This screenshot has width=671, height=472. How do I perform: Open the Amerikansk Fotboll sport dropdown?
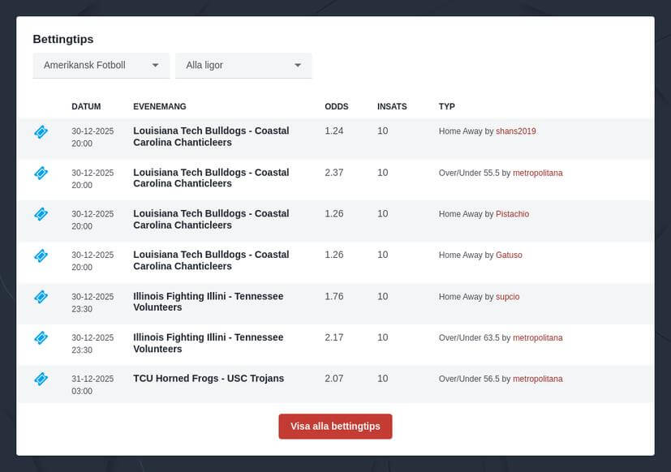pyautogui.click(x=101, y=65)
